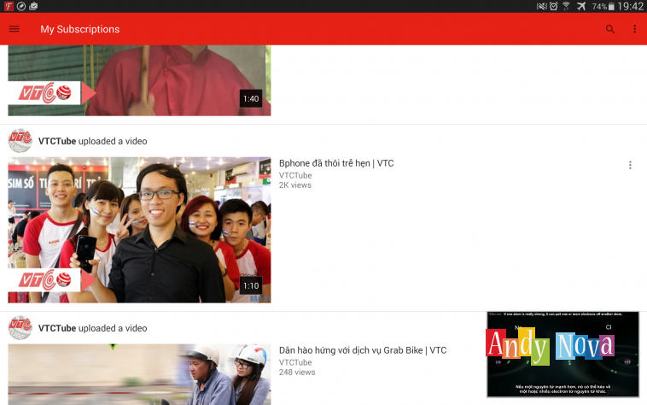Tap the airplane mode status icon
The width and height of the screenshot is (647, 405).
point(581,6)
